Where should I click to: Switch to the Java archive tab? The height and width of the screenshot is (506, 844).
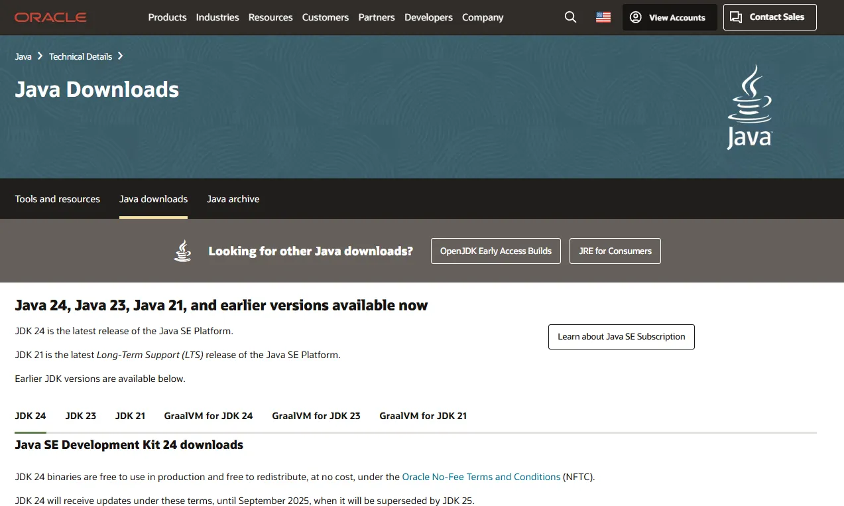point(233,199)
